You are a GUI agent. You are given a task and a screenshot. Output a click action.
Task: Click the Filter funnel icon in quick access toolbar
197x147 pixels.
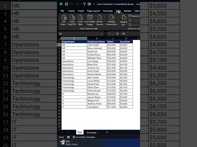pos(84,4)
